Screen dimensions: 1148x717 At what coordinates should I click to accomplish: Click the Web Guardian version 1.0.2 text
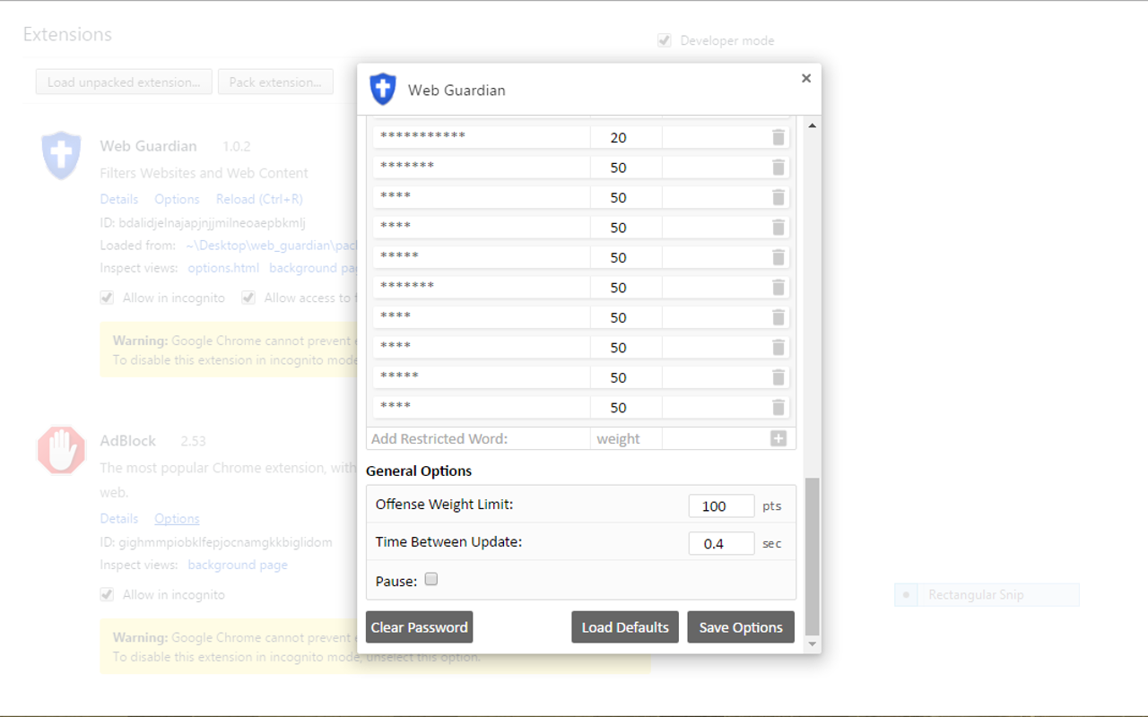[237, 146]
